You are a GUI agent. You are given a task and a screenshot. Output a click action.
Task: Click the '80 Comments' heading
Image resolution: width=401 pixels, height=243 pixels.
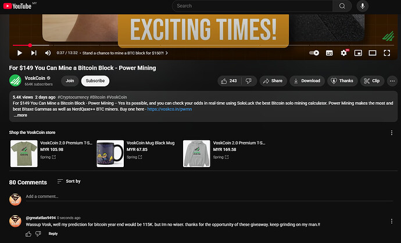click(x=28, y=182)
